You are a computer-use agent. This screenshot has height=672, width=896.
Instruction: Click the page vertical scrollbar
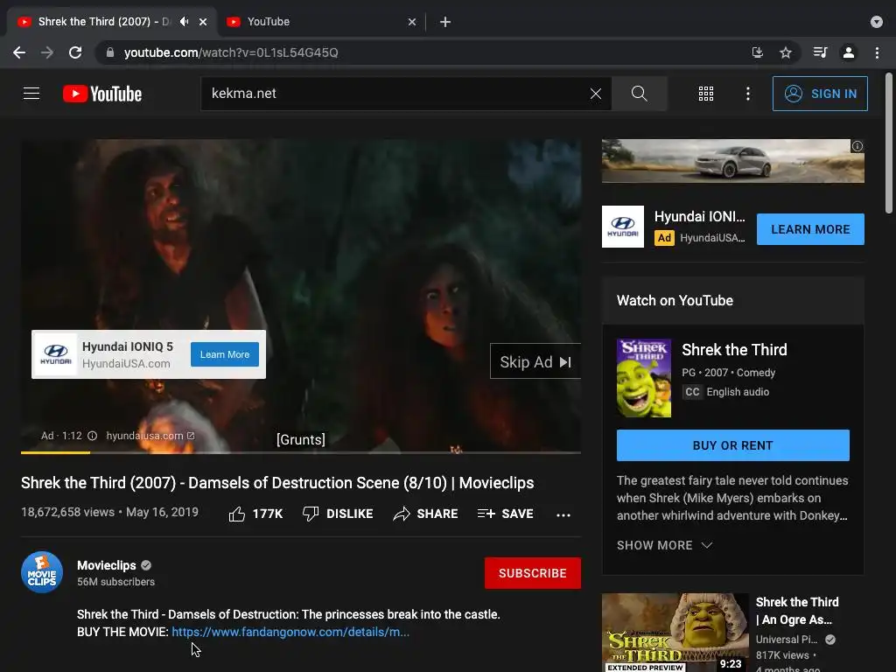(889, 143)
